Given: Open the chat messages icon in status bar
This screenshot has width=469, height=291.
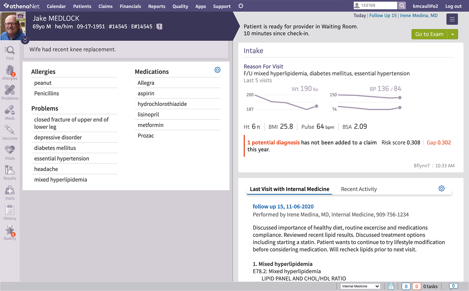Looking at the screenshot, I should 453,286.
